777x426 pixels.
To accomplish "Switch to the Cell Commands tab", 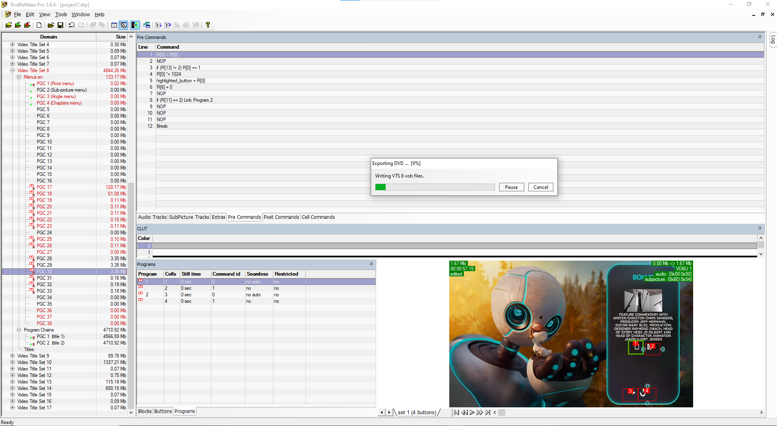I will point(318,217).
